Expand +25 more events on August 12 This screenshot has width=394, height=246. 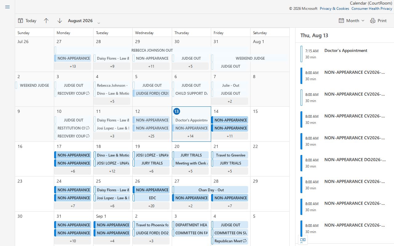point(151,136)
